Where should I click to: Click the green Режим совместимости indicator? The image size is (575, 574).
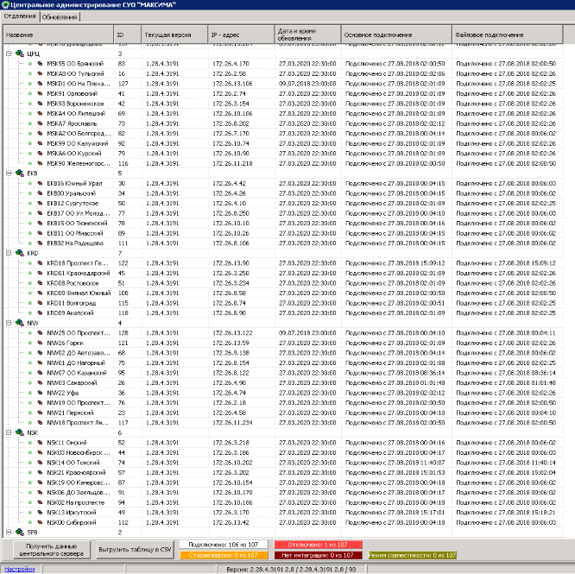(x=412, y=555)
